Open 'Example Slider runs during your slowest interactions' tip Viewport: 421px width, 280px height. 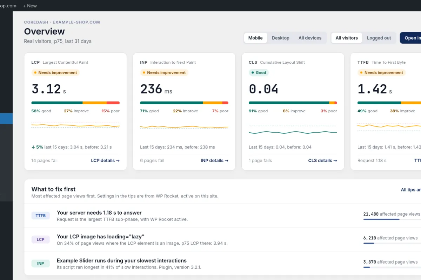[x=122, y=260]
